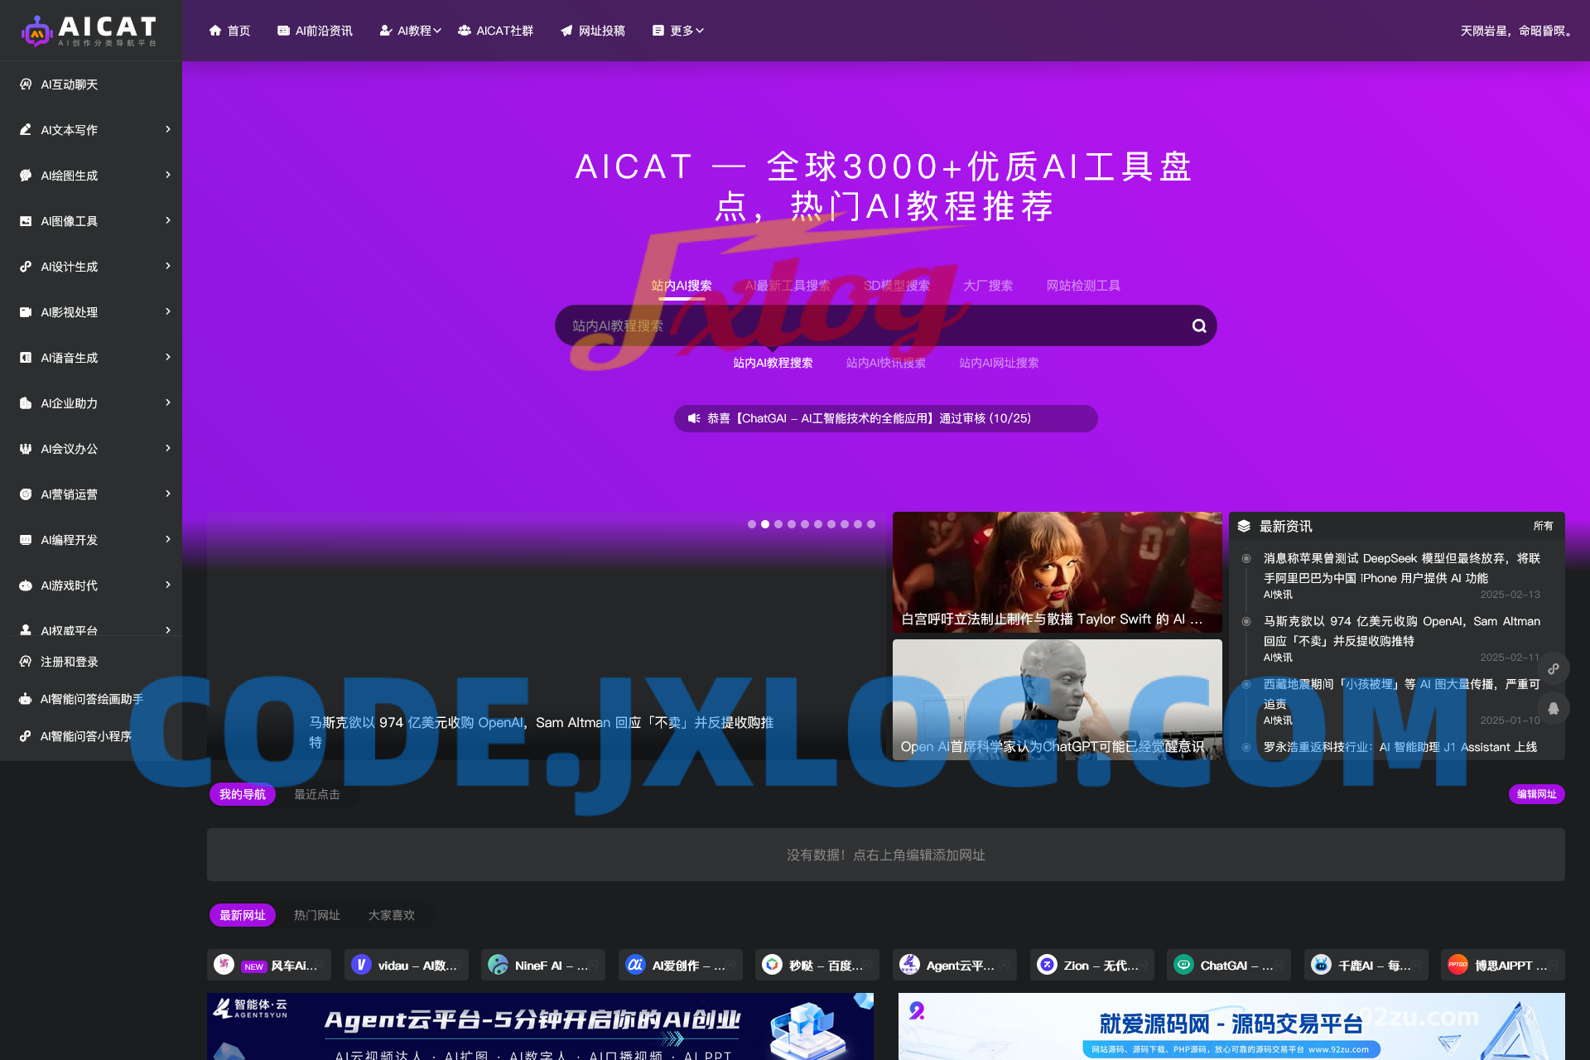Click the 编辑网址 button
This screenshot has height=1060, width=1590.
(x=1536, y=794)
